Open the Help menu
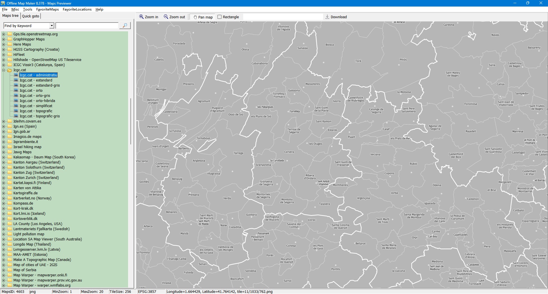548x294 pixels. point(99,9)
